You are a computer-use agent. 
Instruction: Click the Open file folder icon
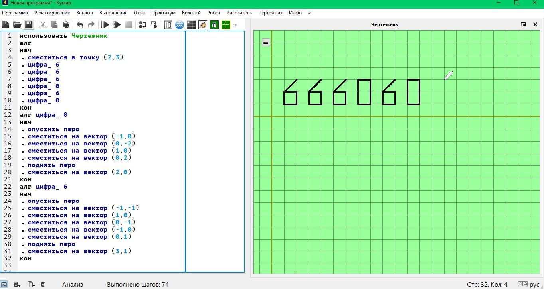tap(17, 25)
